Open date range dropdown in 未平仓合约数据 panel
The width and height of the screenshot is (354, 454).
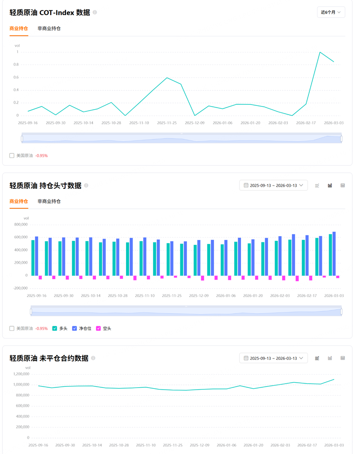273,358
